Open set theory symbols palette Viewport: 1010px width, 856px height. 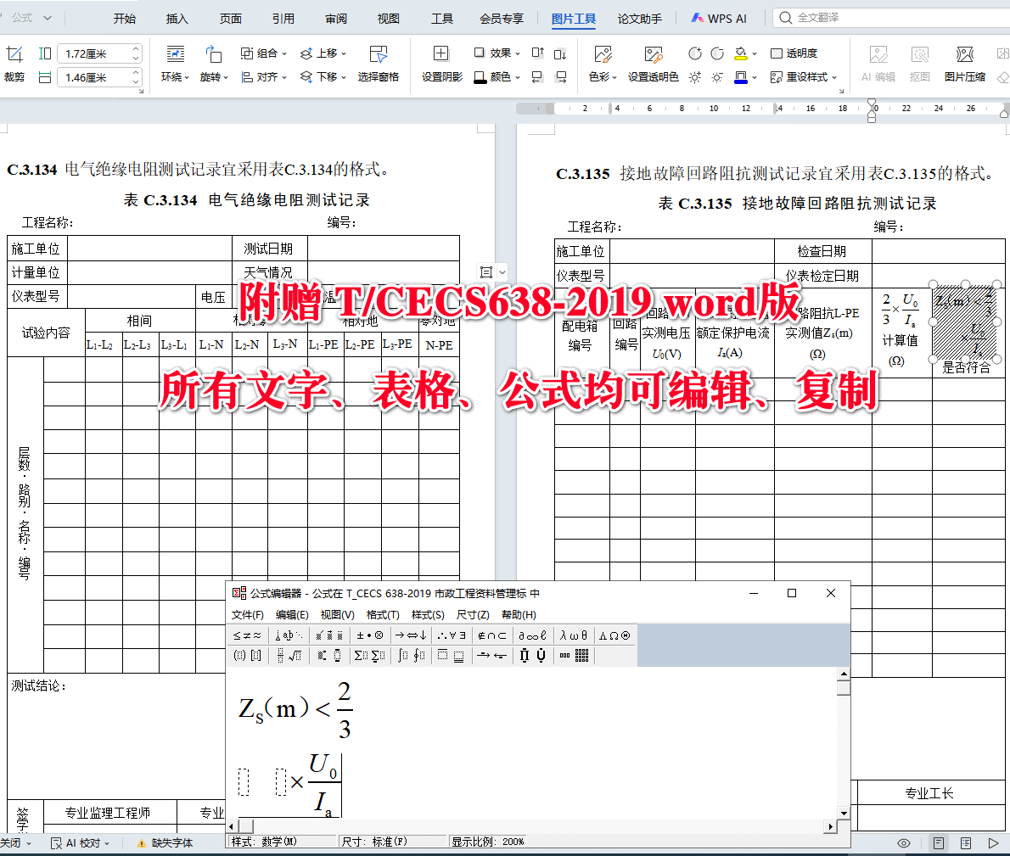[491, 635]
